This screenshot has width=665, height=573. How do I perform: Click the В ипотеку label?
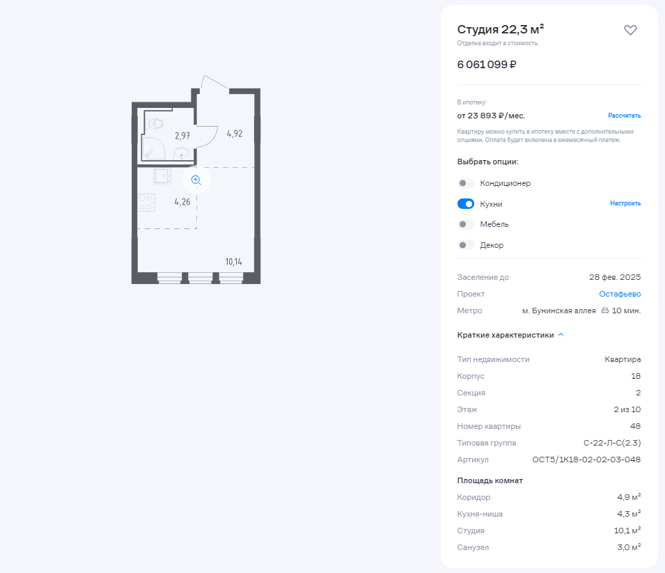[x=471, y=102]
